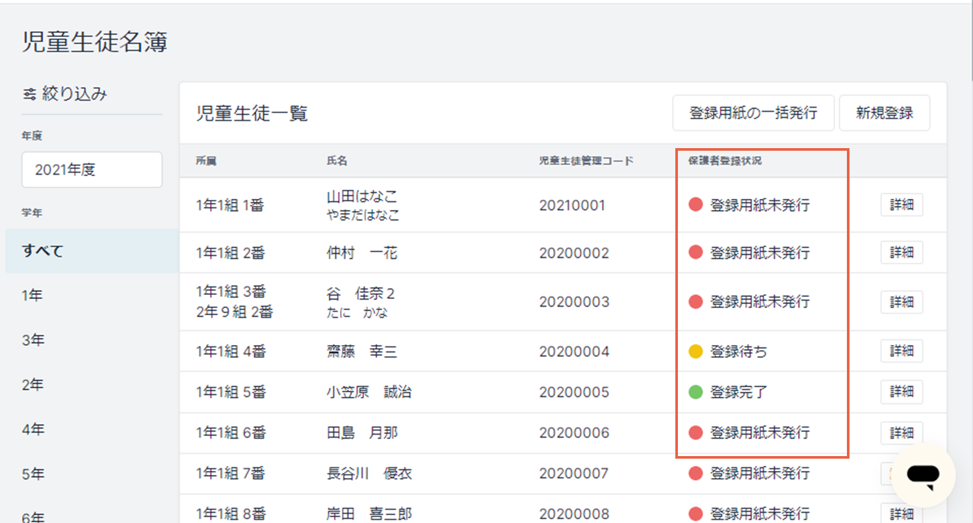Viewport: 973px width, 523px height.
Task: Click yellow 登録待ち status dot
Action: [695, 351]
